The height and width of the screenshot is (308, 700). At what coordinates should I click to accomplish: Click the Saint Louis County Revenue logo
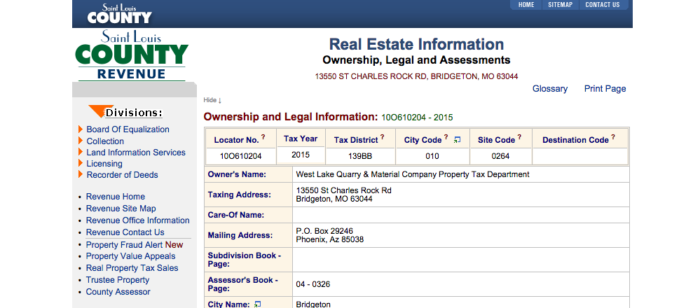(132, 55)
